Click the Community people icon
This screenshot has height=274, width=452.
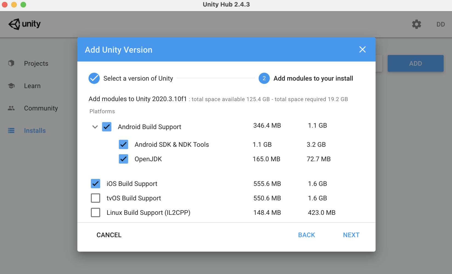11,108
